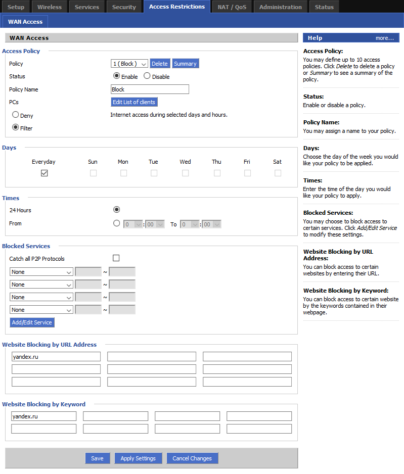Click the keyword field containing yandex.ru
This screenshot has height=474, width=404.
tap(44, 416)
